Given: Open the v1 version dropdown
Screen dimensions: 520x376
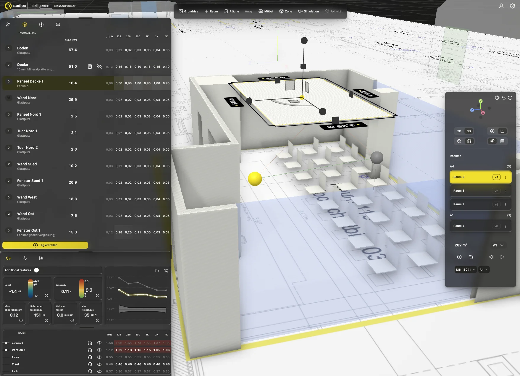Looking at the screenshot, I should pos(498,245).
